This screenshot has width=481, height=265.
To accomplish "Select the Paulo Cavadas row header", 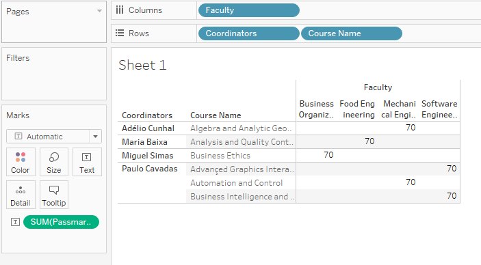I will click(150, 169).
